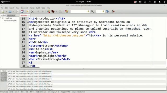167x93 pixels.
Task: Open the Bluetooth indicator
Action: 150,2
